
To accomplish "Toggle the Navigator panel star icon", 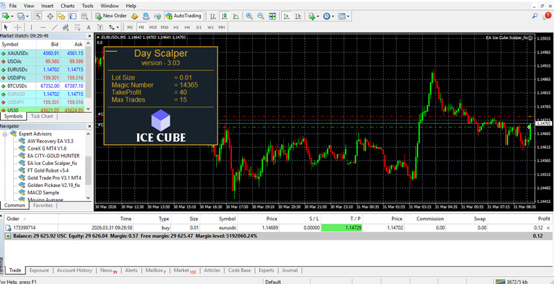I will pos(62,16).
